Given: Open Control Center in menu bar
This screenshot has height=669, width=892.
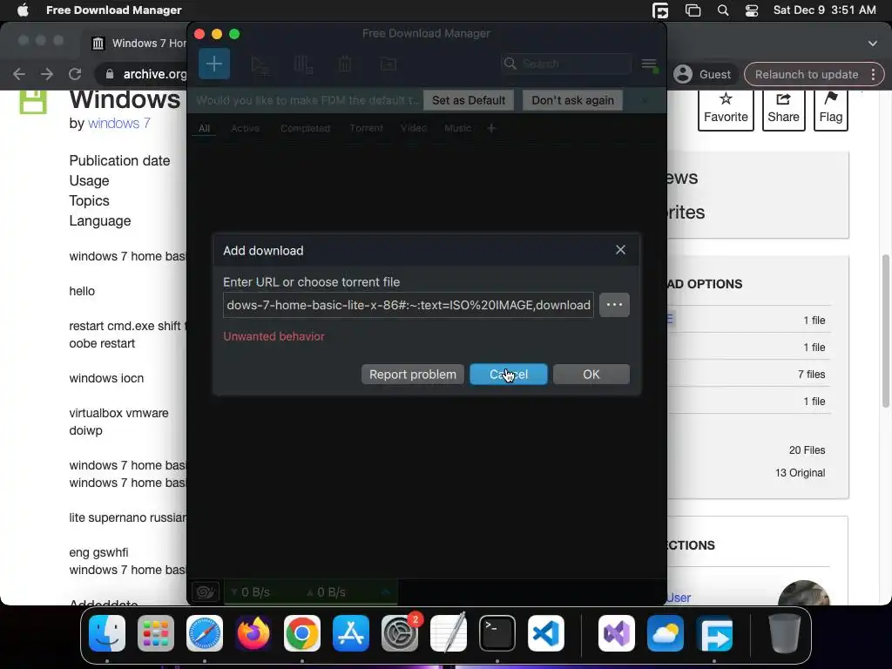Looking at the screenshot, I should [752, 10].
